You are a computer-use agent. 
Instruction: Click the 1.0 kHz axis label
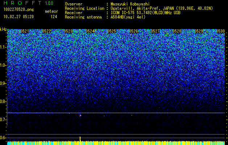(3, 65)
